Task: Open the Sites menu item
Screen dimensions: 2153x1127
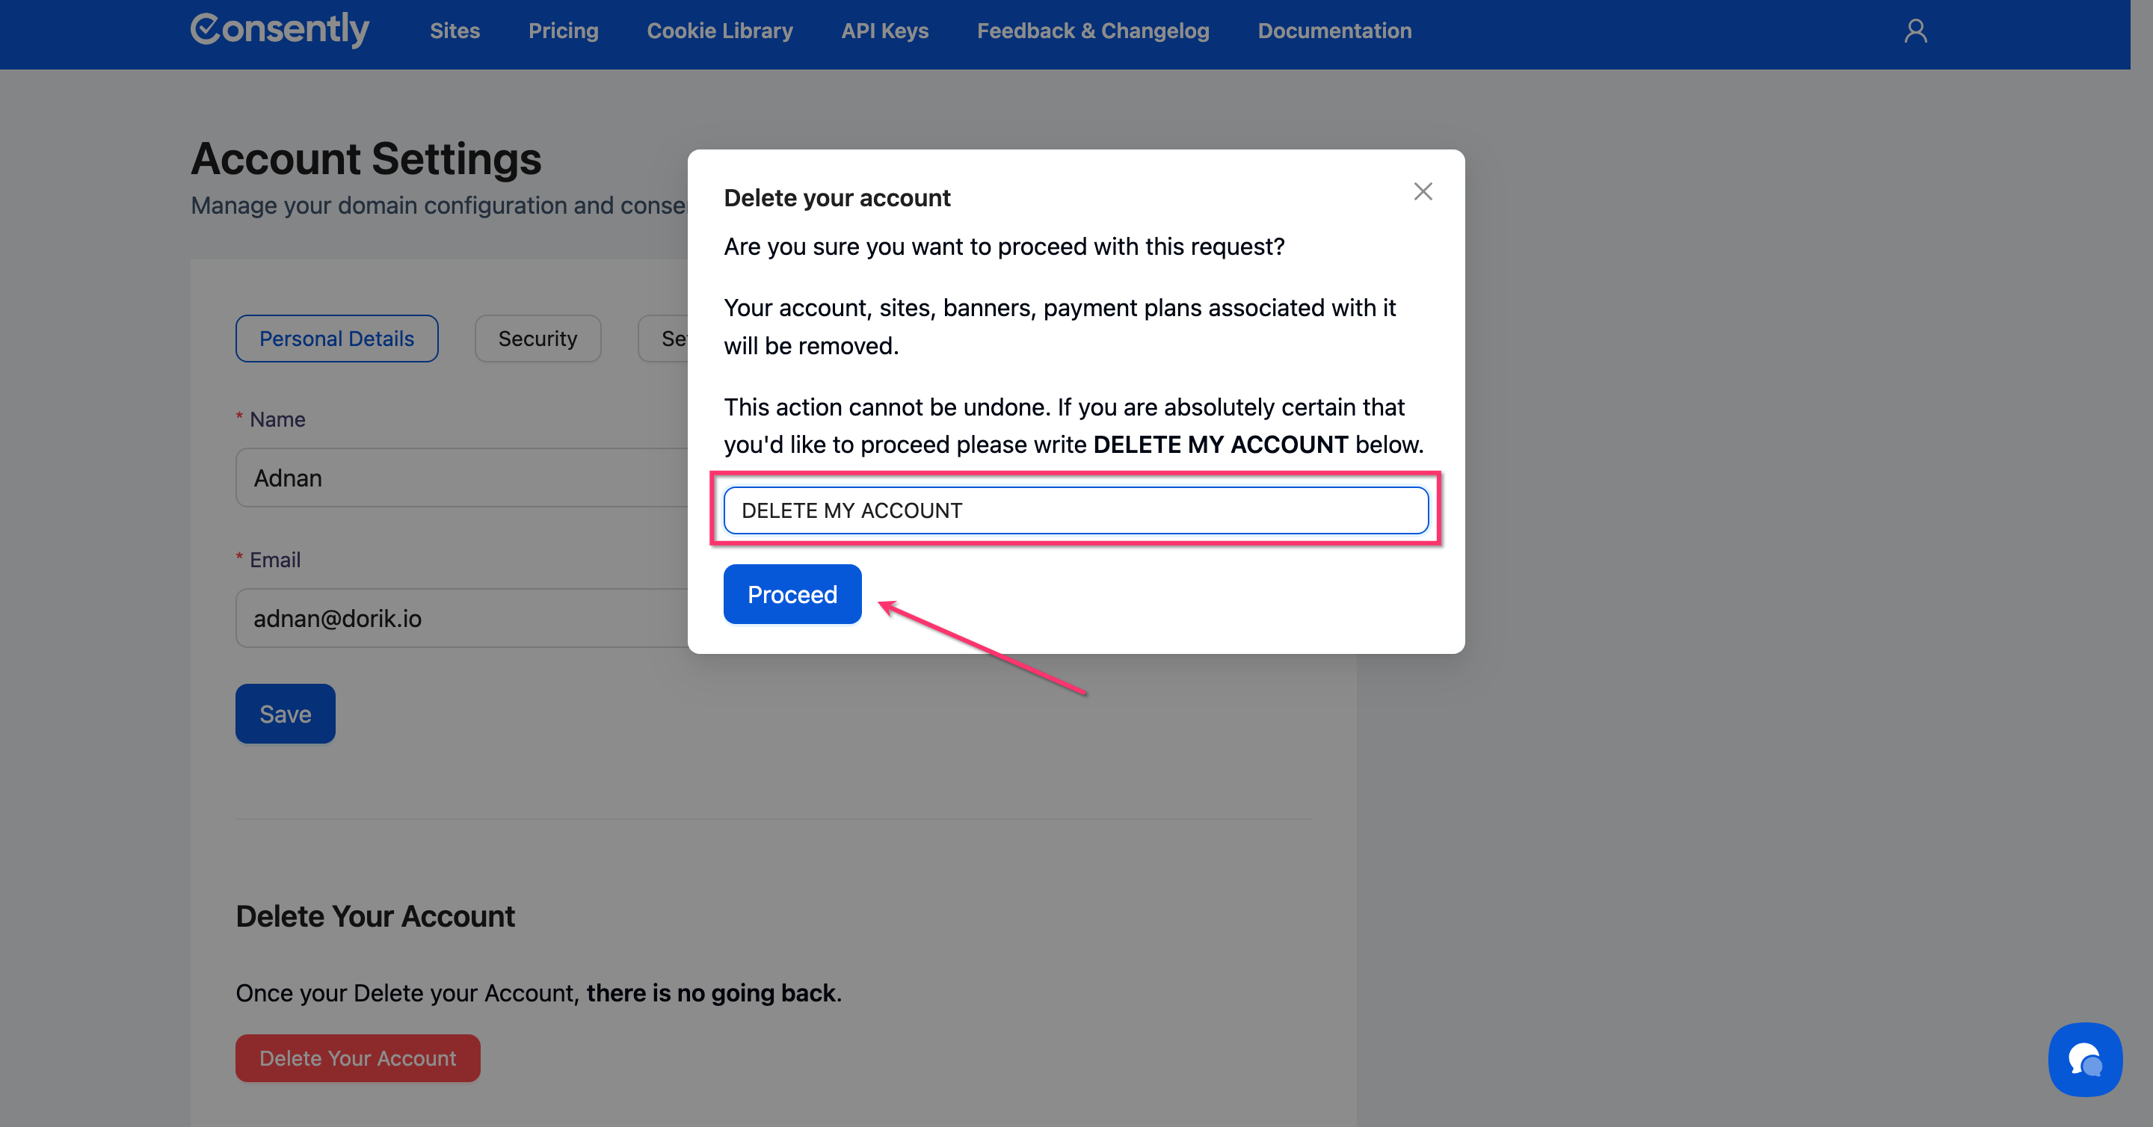Action: [x=455, y=31]
